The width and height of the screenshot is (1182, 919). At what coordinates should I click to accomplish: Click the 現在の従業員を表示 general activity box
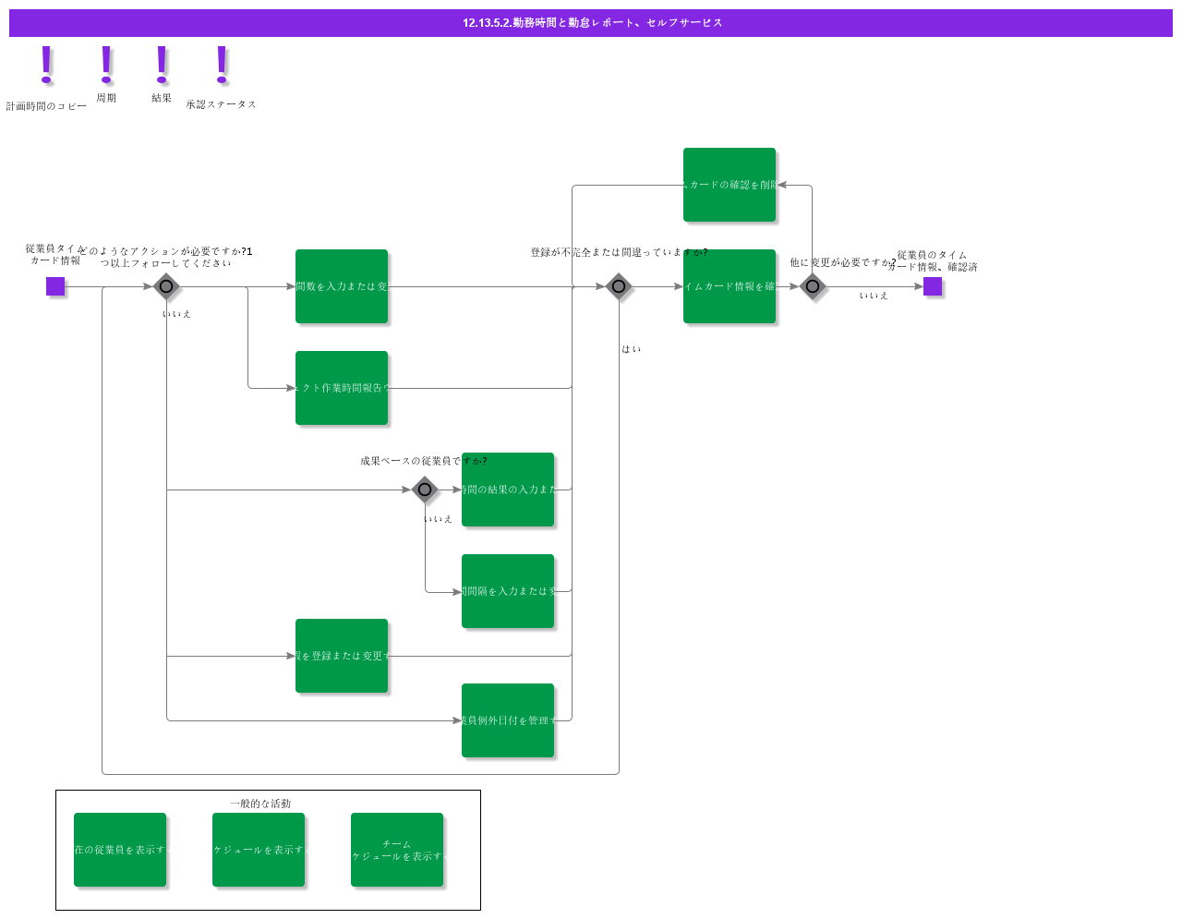click(120, 850)
